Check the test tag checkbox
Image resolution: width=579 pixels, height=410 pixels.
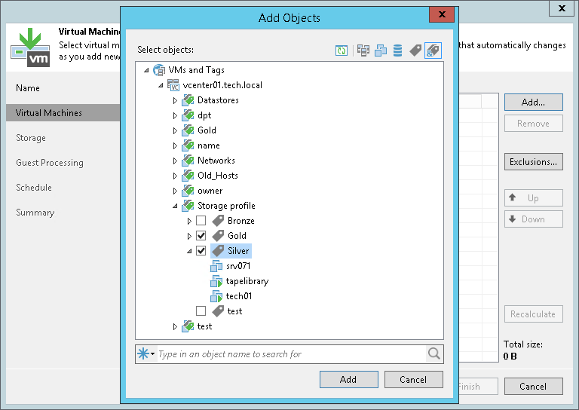201,311
